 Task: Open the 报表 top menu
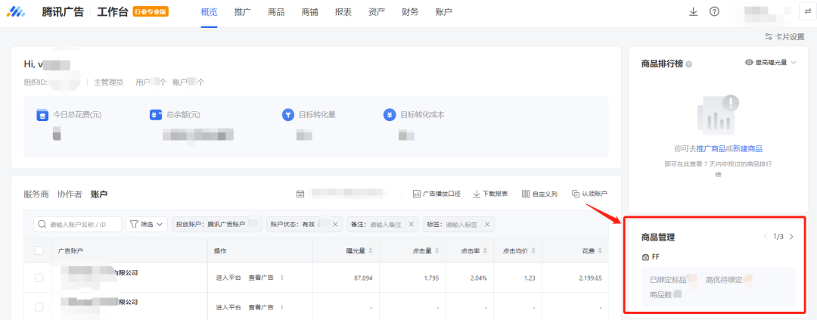pyautogui.click(x=343, y=12)
